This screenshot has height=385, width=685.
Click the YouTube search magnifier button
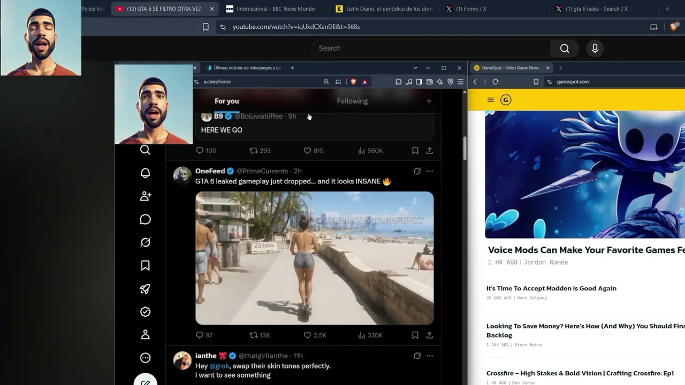pos(565,48)
